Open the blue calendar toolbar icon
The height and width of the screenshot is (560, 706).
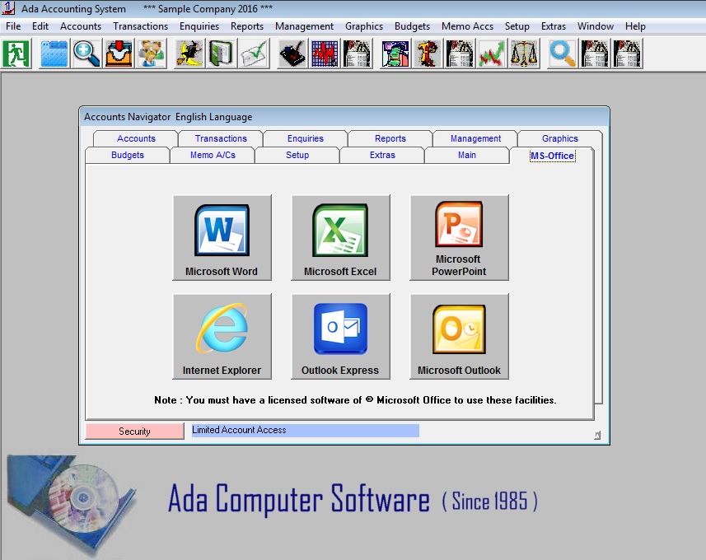click(x=54, y=54)
